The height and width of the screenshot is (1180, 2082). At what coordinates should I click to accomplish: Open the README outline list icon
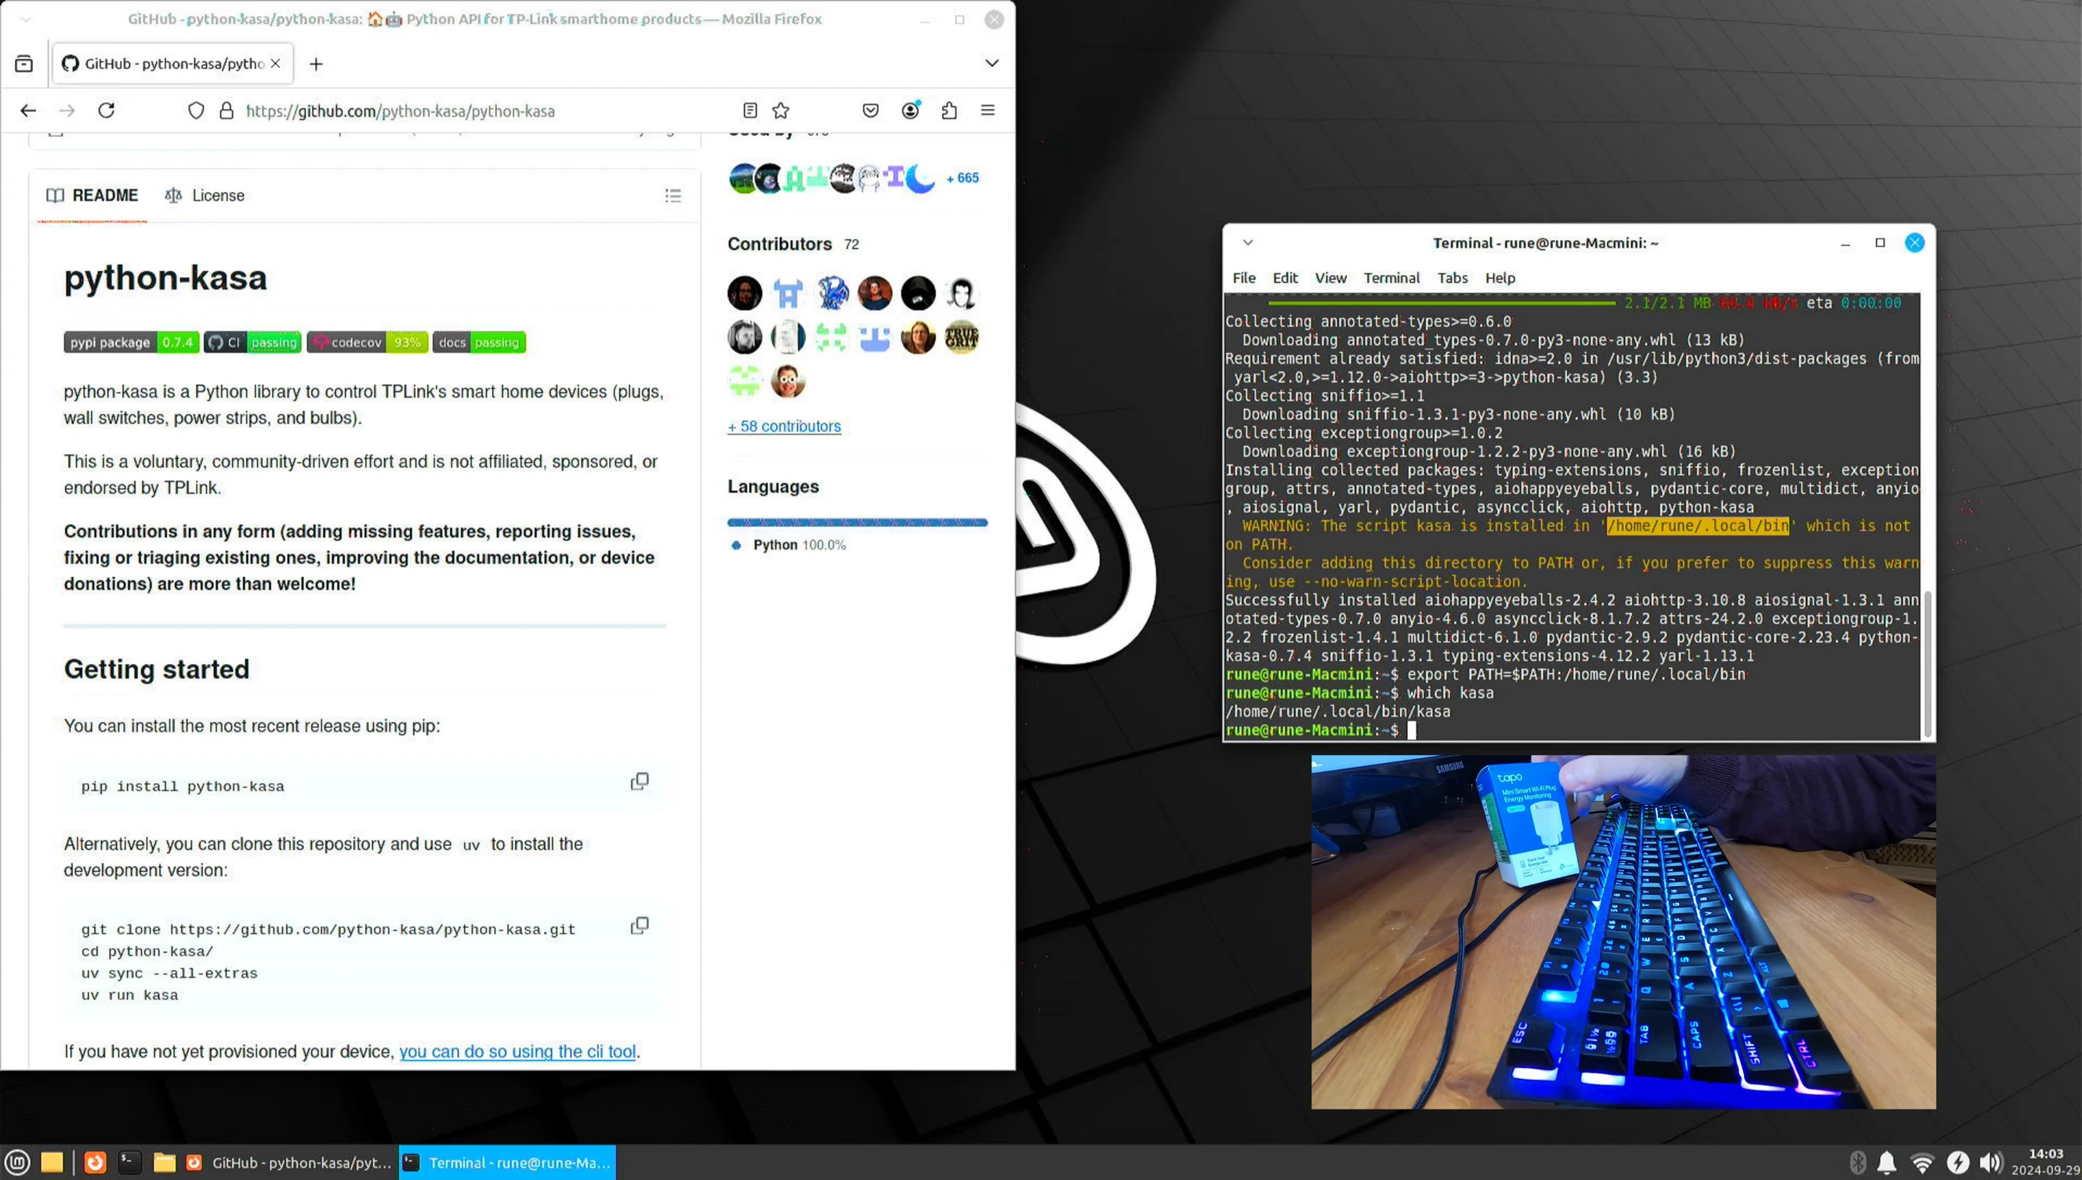tap(673, 195)
